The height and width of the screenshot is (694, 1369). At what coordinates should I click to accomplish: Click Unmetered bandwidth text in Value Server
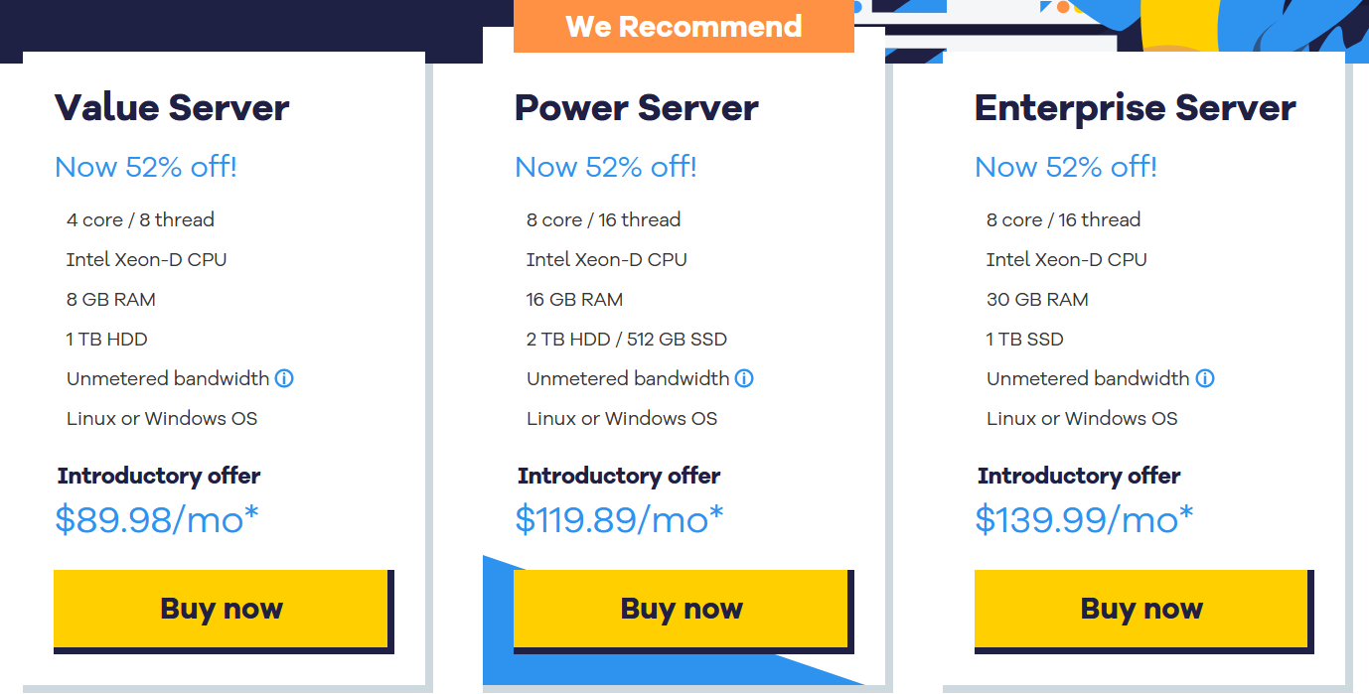[168, 378]
